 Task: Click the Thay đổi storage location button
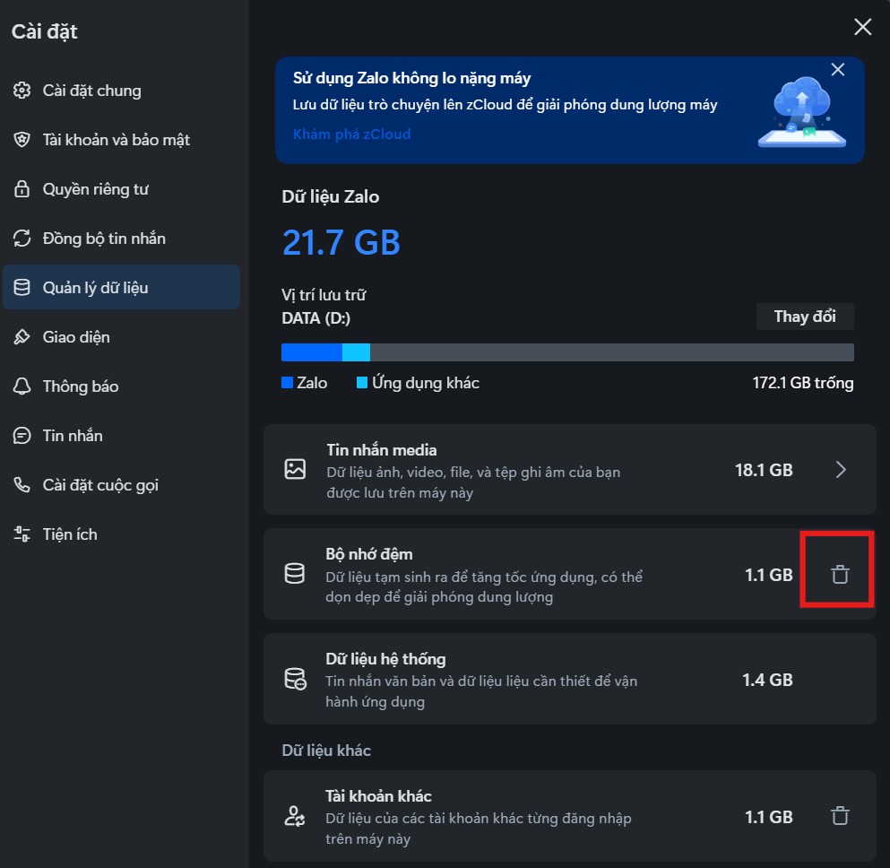805,317
